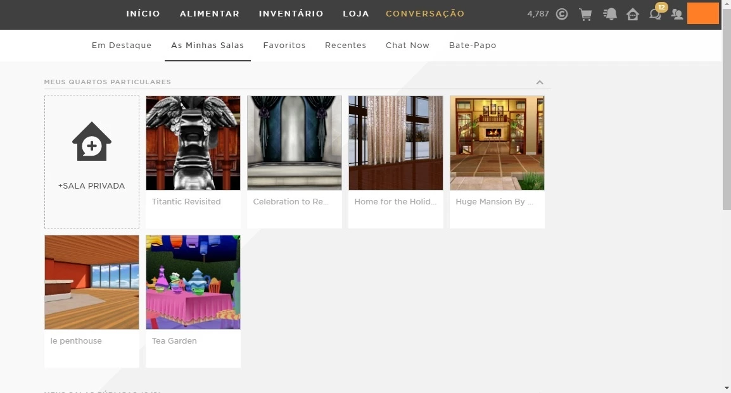This screenshot has height=393, width=731.
Task: Open Titantic Revisited room thumbnail
Action: [x=193, y=143]
